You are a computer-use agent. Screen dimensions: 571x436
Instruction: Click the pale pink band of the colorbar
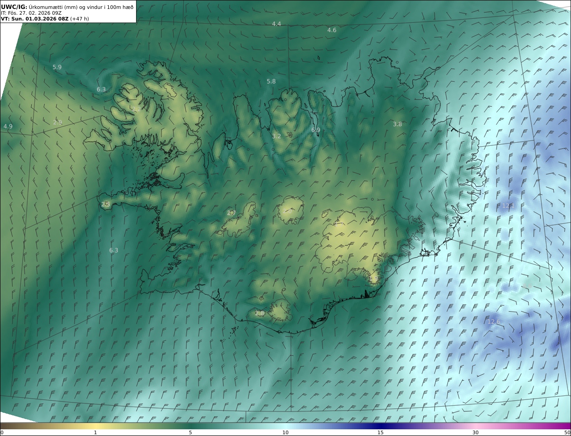click(476, 426)
